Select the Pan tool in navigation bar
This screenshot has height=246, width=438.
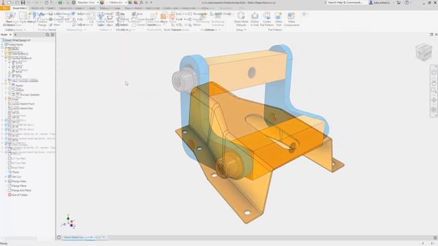pyautogui.click(x=434, y=83)
